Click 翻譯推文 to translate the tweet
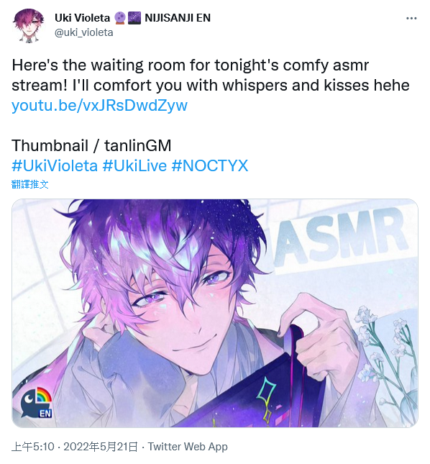Screen dimensions: 430x464 coord(30,184)
